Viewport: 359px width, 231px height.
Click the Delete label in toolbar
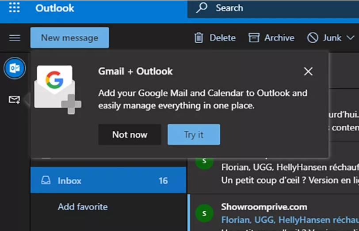coord(222,37)
